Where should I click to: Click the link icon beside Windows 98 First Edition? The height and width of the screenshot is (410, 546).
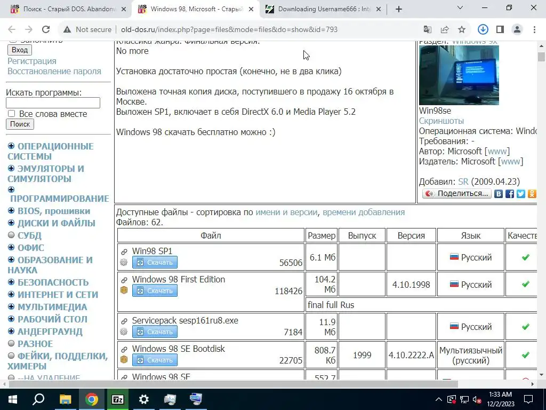(x=124, y=280)
